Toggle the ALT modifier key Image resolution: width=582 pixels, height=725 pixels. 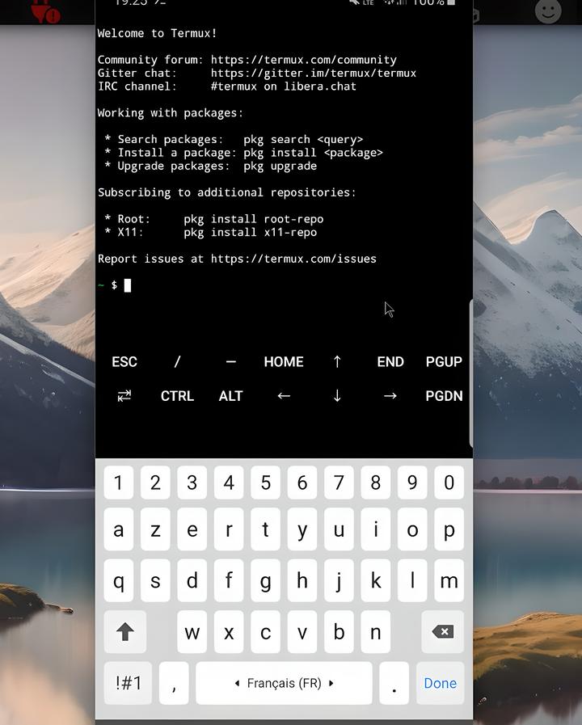(230, 396)
